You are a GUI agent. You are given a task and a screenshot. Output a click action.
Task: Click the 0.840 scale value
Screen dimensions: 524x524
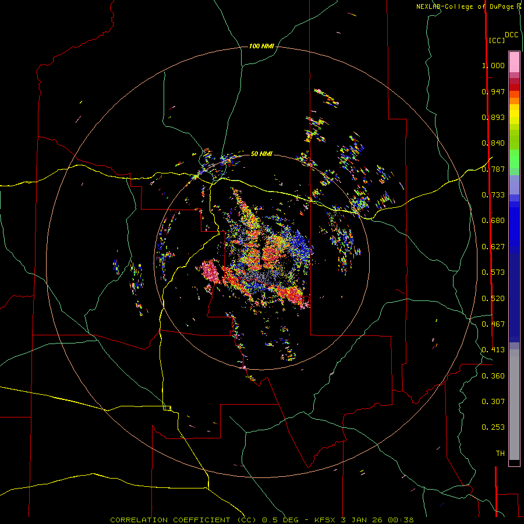[493, 143]
